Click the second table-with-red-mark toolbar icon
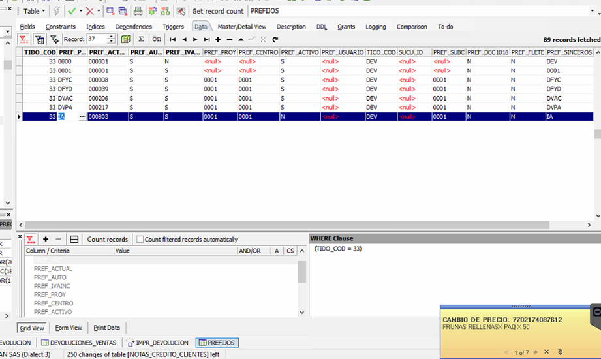Viewport: 601px width, 359px height. tap(123, 11)
